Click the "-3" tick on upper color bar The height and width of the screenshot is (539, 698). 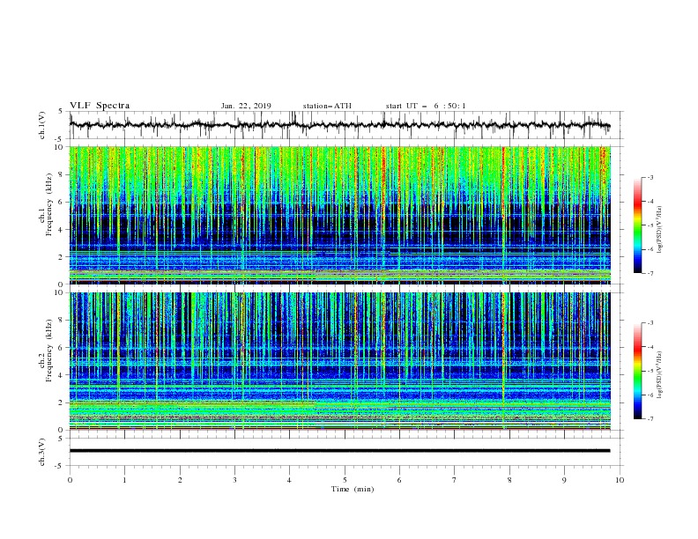click(x=650, y=177)
